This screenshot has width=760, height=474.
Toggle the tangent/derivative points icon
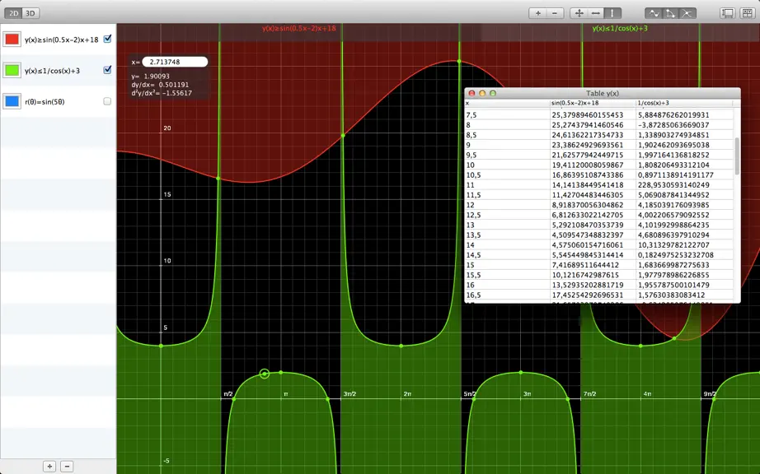click(671, 13)
